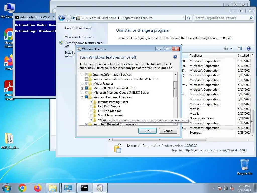Click the Forward arrow in Programs and Features
257x193 pixels.
[x=69, y=18]
